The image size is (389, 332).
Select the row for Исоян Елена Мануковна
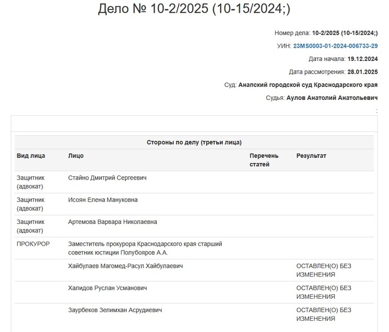point(103,200)
